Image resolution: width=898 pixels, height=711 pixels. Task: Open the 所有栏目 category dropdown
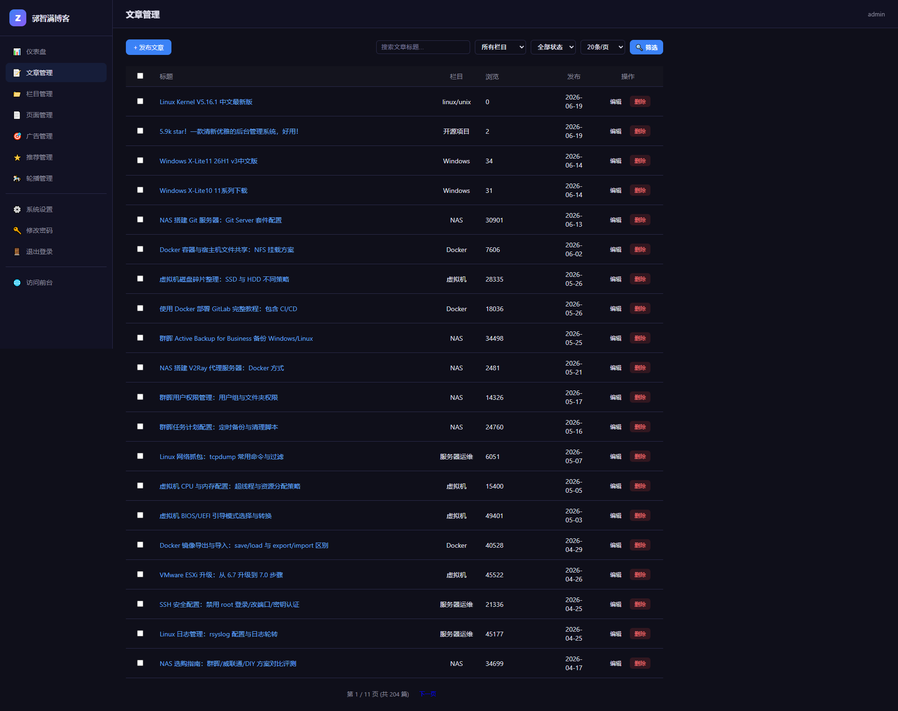click(x=500, y=47)
